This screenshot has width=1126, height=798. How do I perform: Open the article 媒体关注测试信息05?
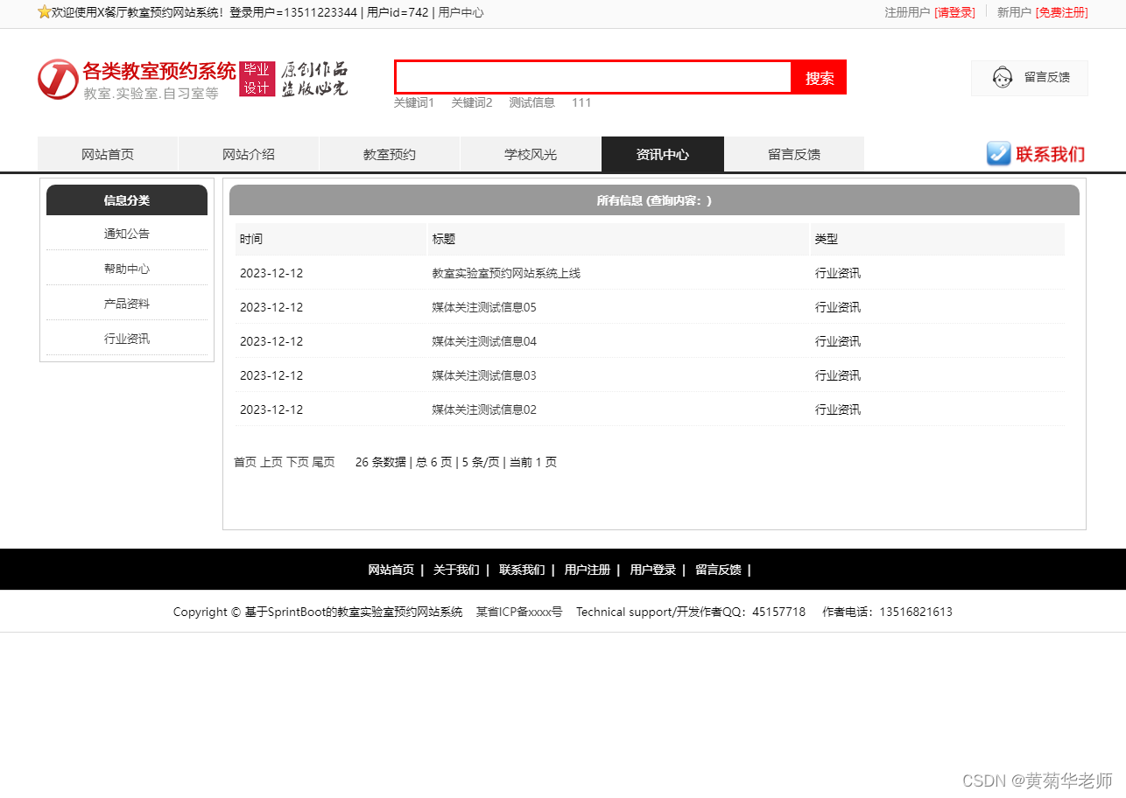coord(484,307)
